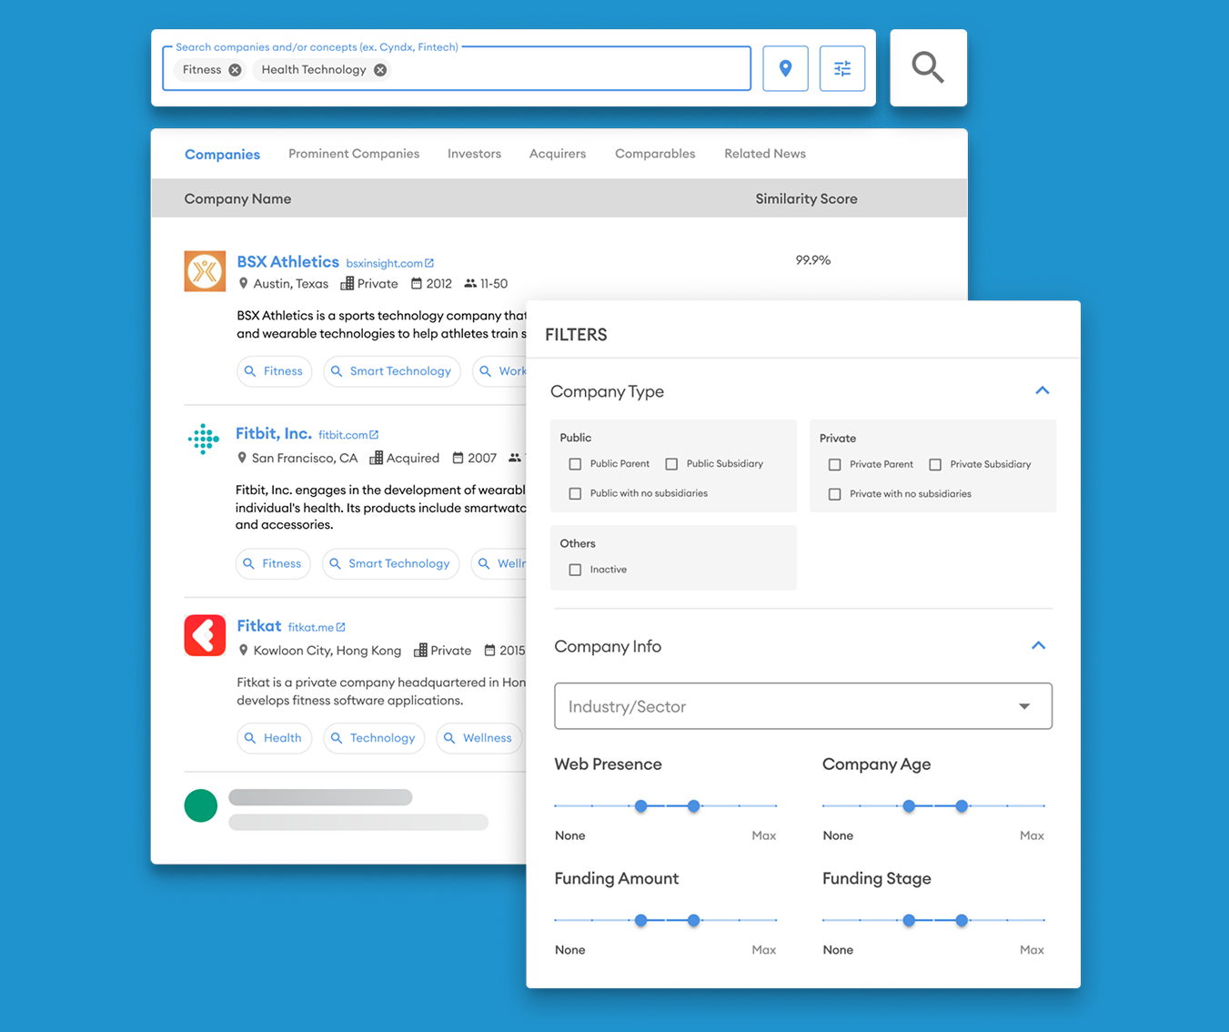Click the Web Presence left slider handle
Viewport: 1229px width, 1032px height.
641,806
